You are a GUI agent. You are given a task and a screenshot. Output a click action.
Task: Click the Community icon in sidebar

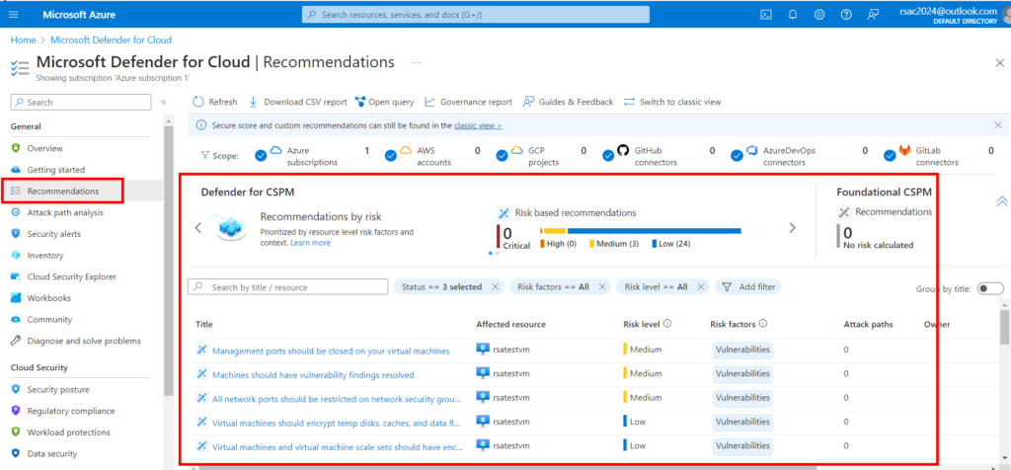(x=16, y=319)
